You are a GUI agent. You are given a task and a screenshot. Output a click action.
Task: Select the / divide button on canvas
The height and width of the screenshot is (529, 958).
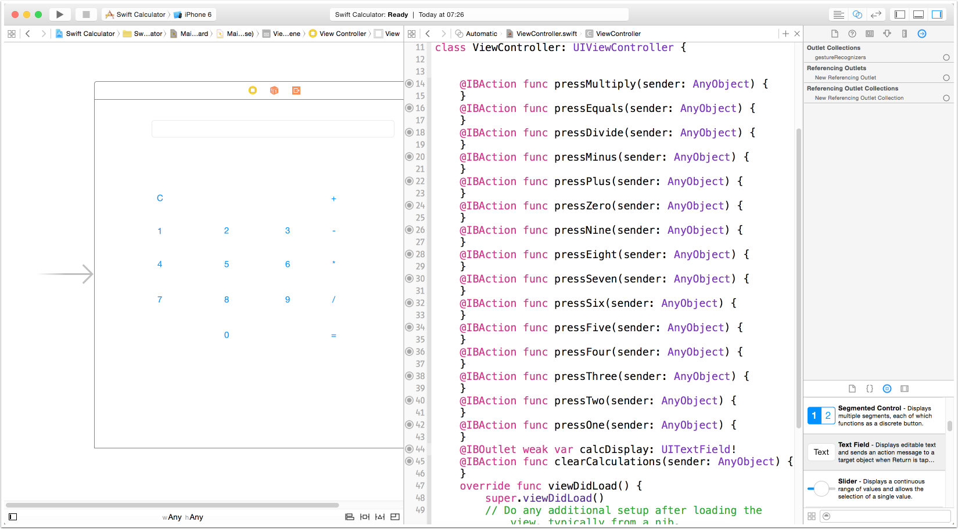pos(333,300)
